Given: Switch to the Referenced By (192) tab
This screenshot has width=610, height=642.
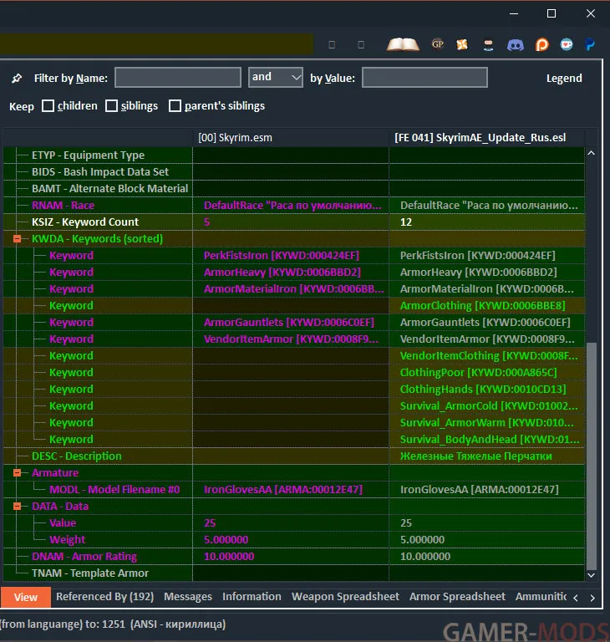Looking at the screenshot, I should click(x=104, y=597).
